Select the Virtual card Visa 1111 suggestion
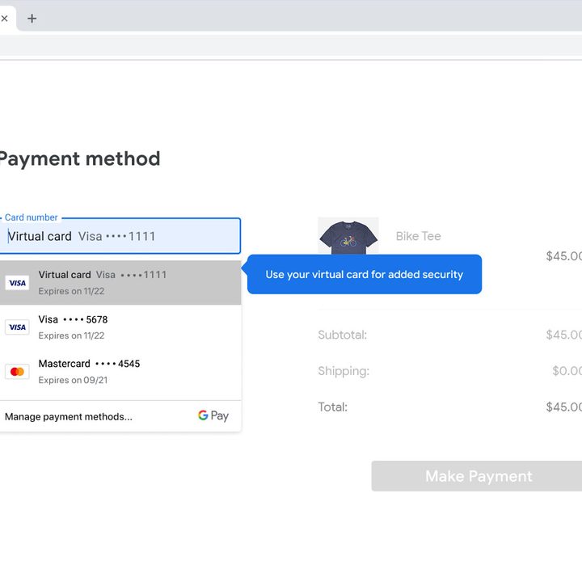The width and height of the screenshot is (582, 582). tap(120, 282)
